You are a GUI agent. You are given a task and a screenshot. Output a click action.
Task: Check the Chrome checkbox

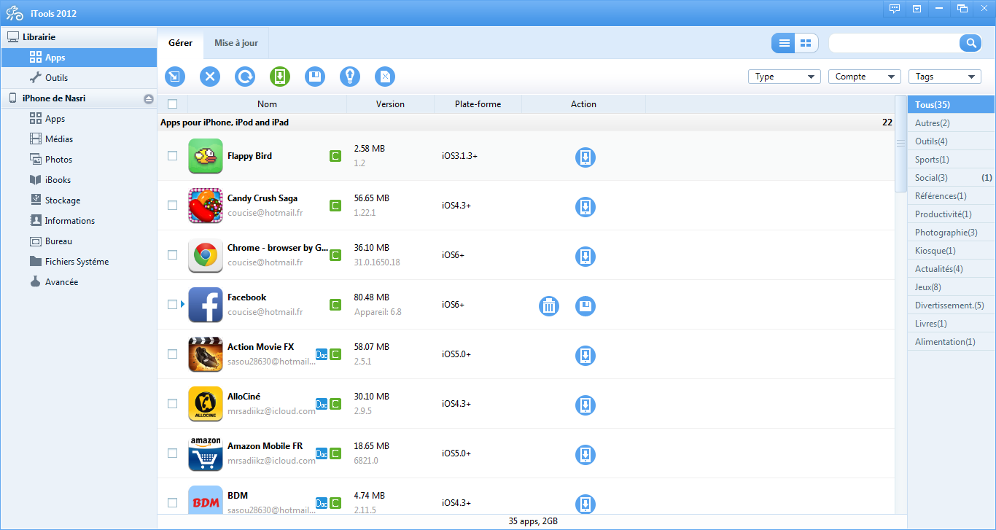coord(173,255)
